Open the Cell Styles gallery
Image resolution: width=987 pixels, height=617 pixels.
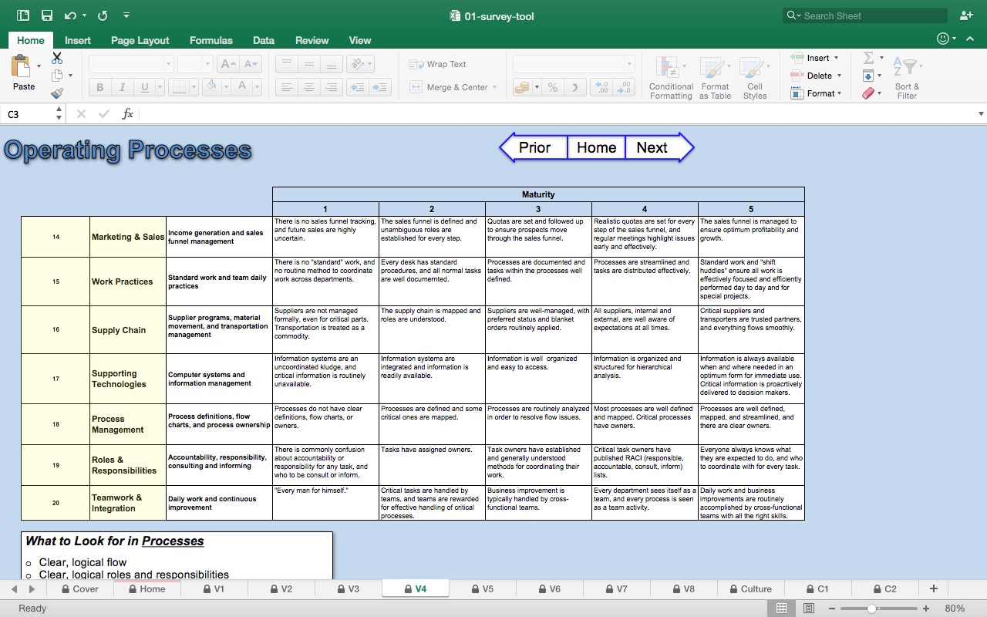coord(754,76)
